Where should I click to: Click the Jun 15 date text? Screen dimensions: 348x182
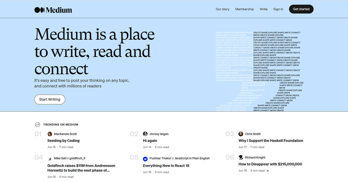(x=51, y=147)
